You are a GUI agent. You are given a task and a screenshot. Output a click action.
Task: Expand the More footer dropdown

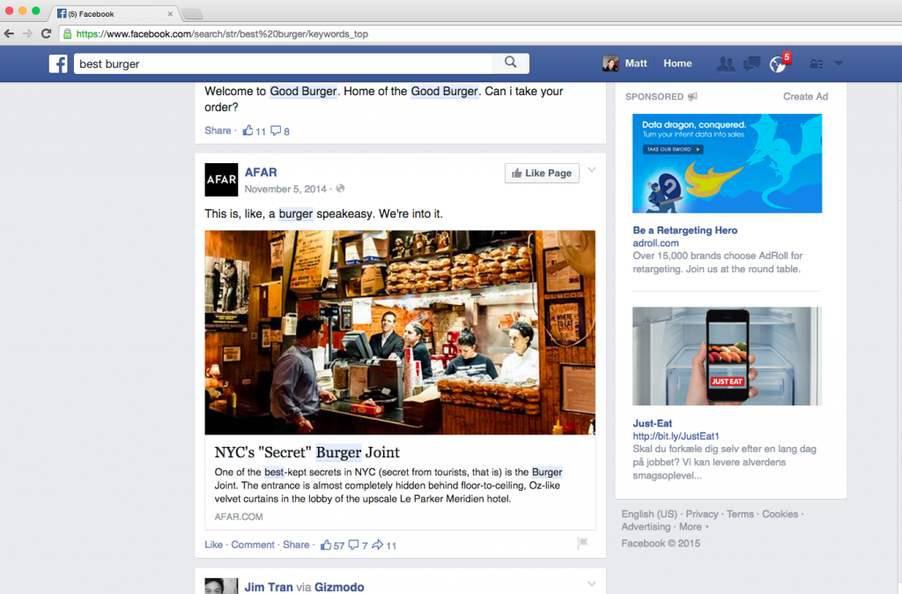click(693, 527)
